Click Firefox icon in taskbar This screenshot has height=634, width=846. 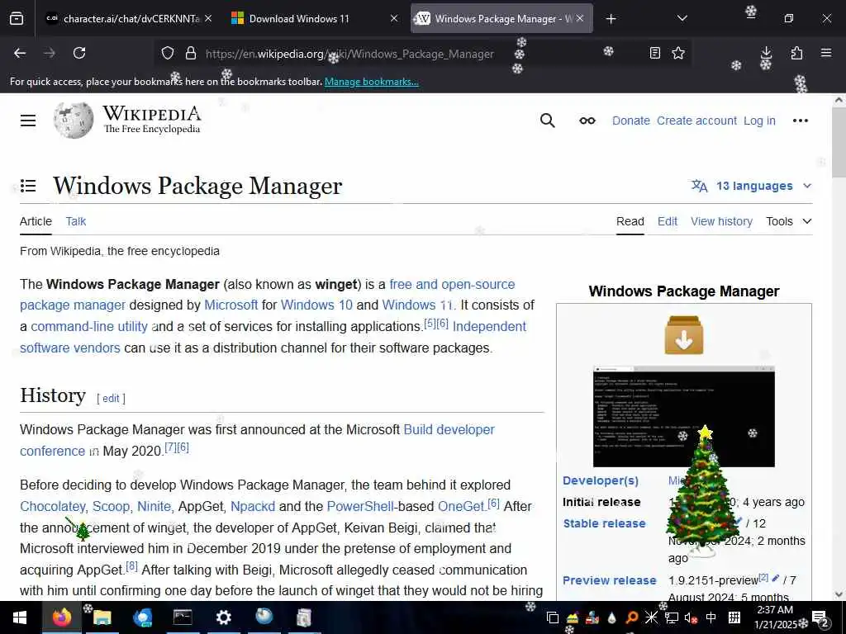pos(61,617)
